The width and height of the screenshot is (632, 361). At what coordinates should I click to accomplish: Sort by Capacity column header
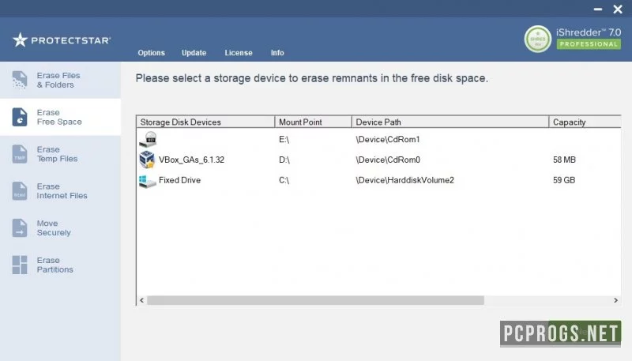pyautogui.click(x=585, y=122)
